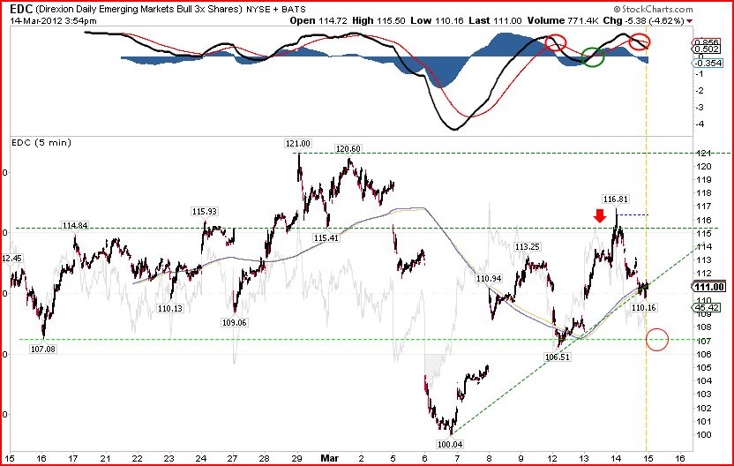Click the 104 value on the price axis
The width and height of the screenshot is (734, 466).
[704, 381]
